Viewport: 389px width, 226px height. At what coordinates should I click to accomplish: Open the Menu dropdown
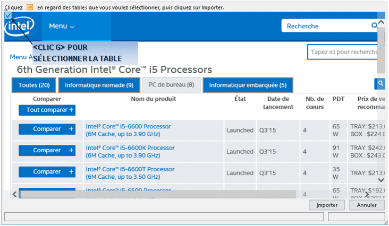(62, 26)
